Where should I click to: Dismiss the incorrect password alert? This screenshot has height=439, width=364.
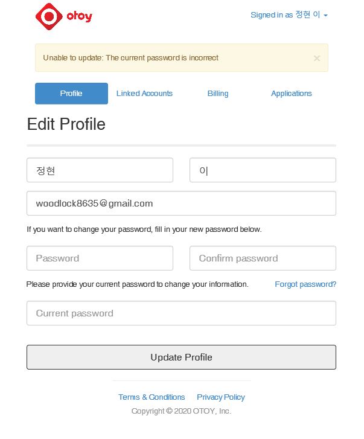(317, 58)
